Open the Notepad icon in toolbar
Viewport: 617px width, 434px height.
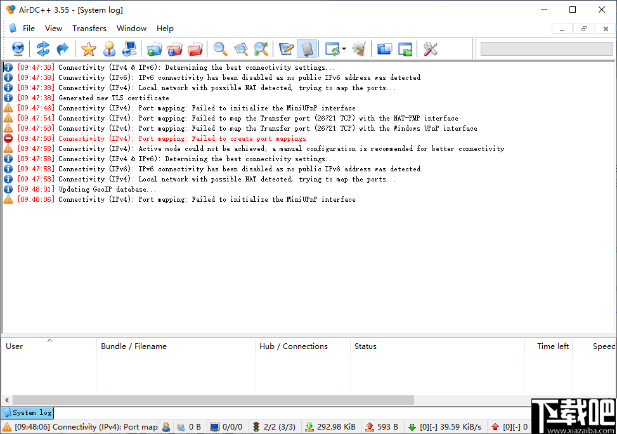[x=286, y=49]
